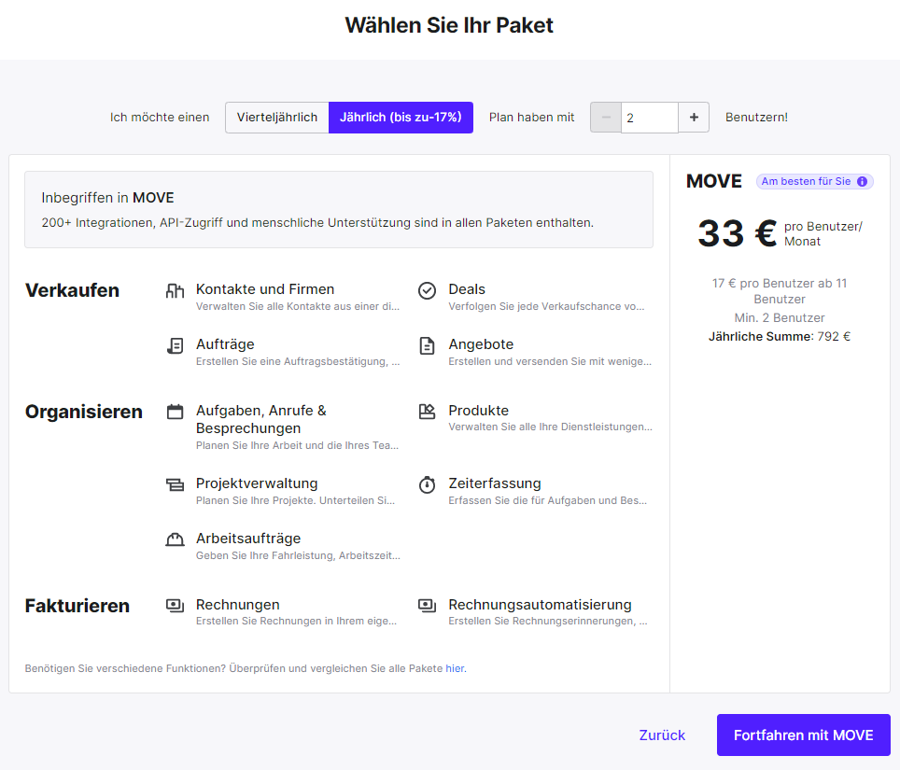900x770 pixels.
Task: Click description 'Erstellen Sie eine Auftragsbestätigung, ...'
Action: (x=298, y=361)
